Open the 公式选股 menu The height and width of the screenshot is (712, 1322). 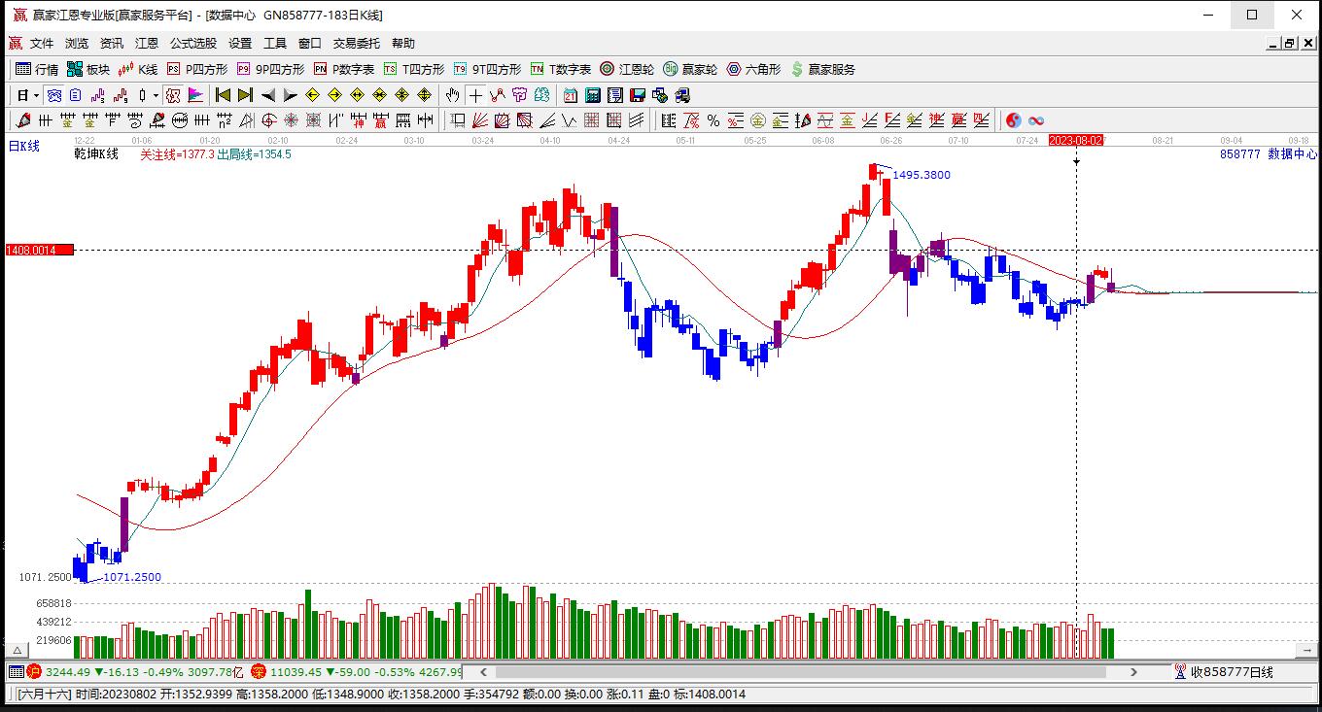(193, 43)
